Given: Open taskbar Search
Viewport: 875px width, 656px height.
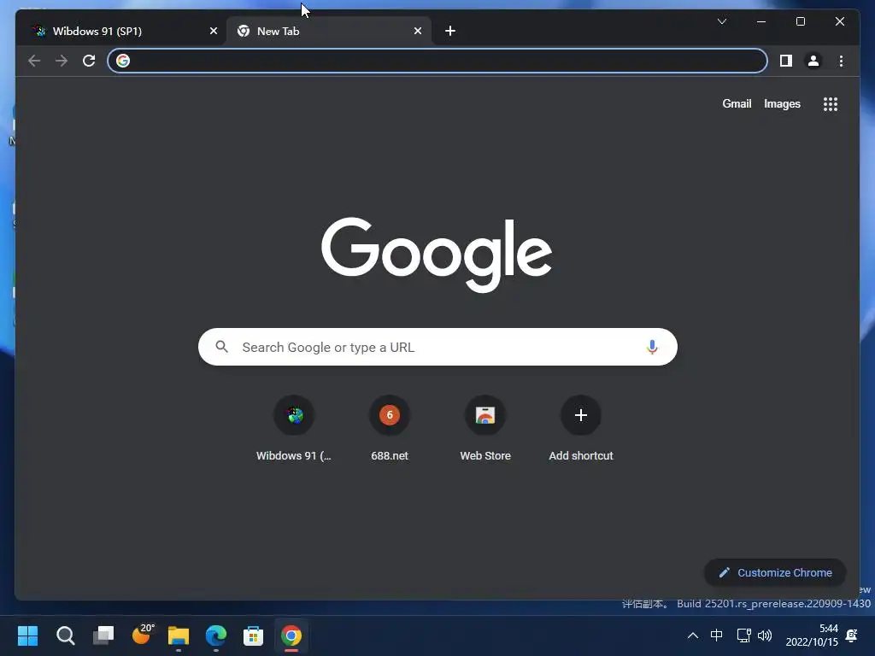Looking at the screenshot, I should pos(65,635).
